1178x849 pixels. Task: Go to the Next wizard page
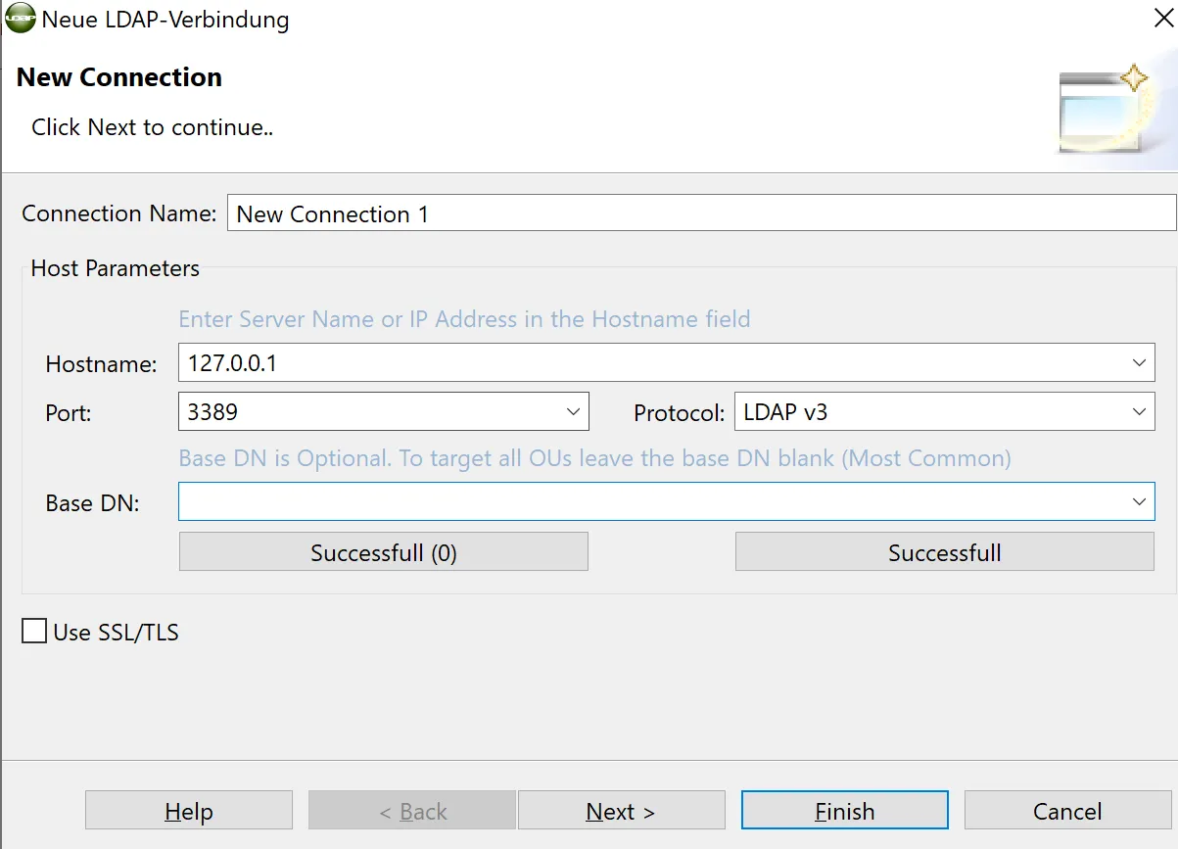621,811
